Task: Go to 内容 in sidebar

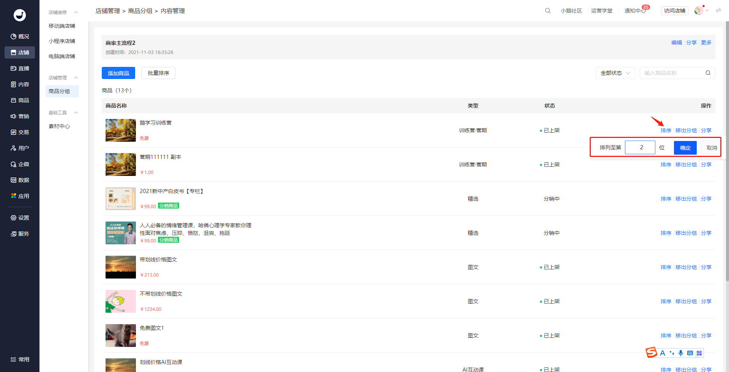Action: pyautogui.click(x=20, y=84)
